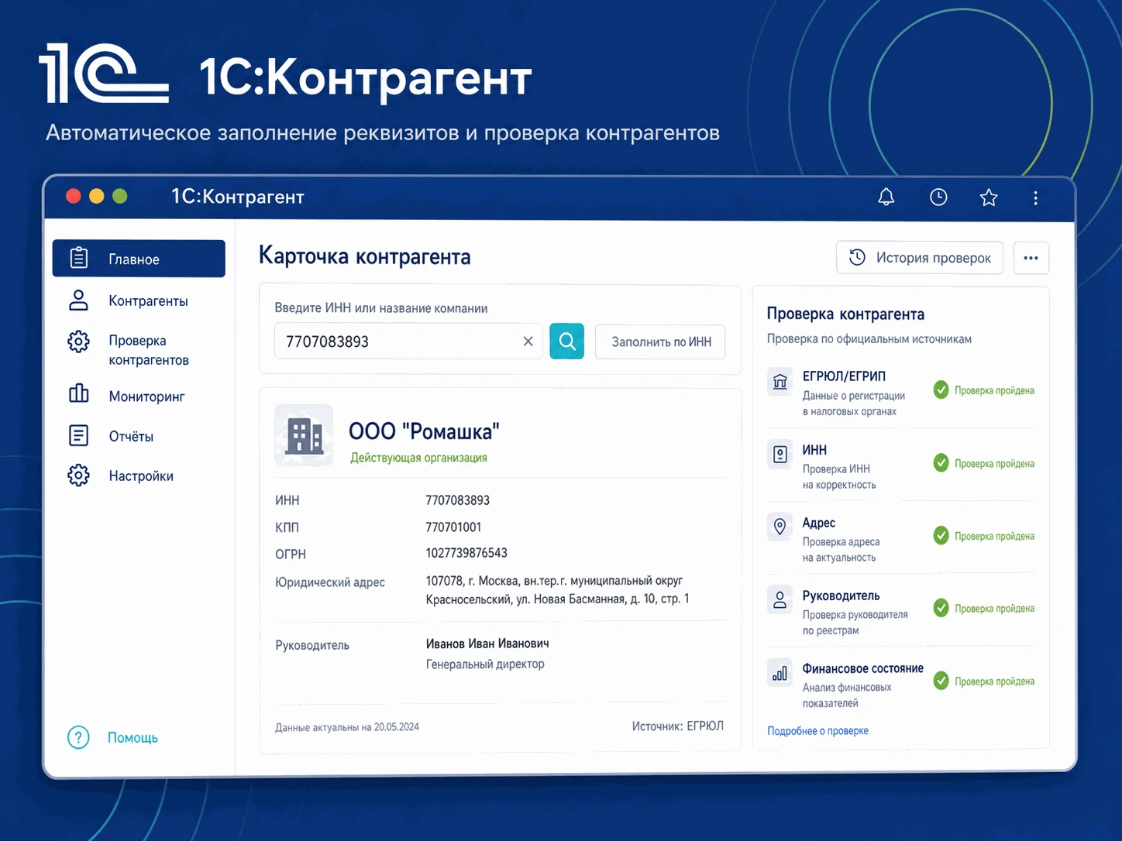Viewport: 1122px width, 841px height.
Task: Click the green checkmark for ИНН check
Action: (941, 463)
